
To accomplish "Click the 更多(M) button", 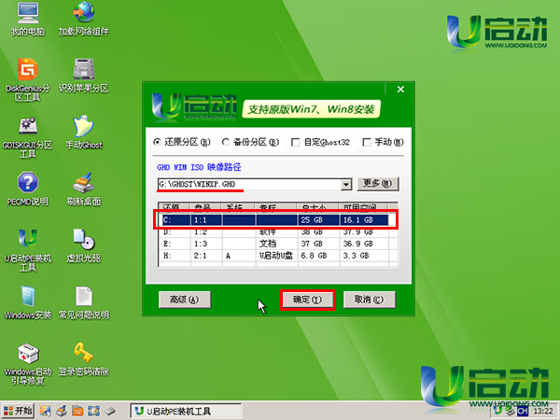I will pos(377,184).
